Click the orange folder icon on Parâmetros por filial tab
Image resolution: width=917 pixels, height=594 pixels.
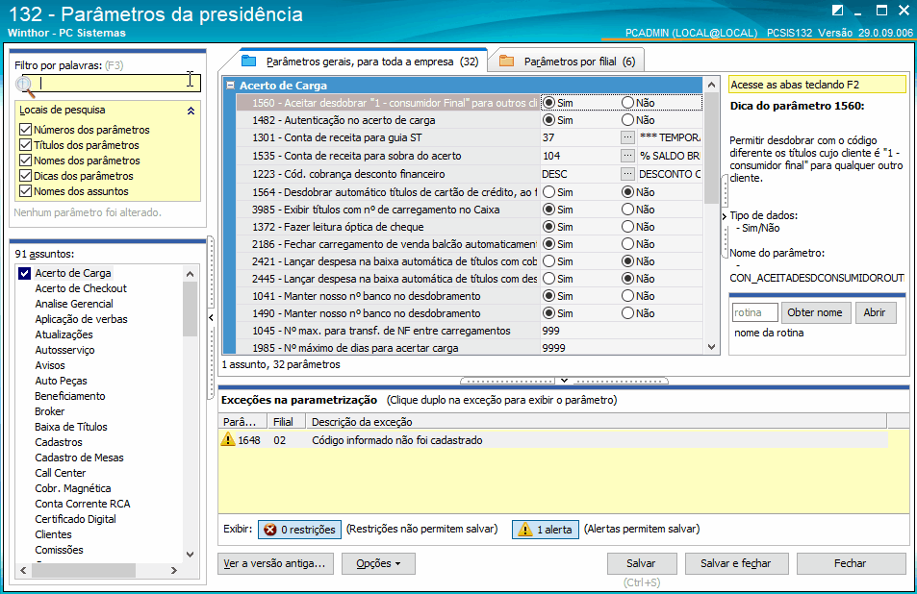506,61
